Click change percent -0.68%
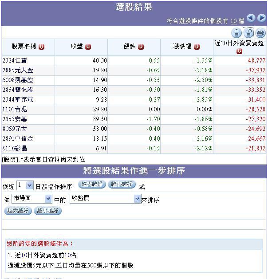 pyautogui.click(x=203, y=129)
